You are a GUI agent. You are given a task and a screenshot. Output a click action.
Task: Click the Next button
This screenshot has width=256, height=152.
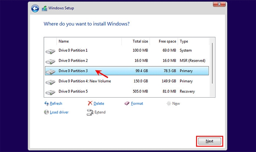point(210,141)
